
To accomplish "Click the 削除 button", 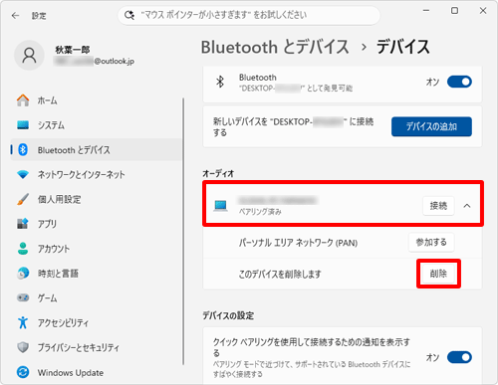I will point(438,274).
